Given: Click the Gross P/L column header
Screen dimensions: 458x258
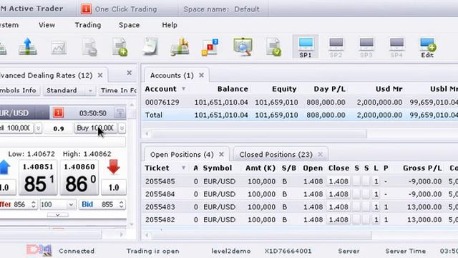Looking at the screenshot, I should coord(422,168).
